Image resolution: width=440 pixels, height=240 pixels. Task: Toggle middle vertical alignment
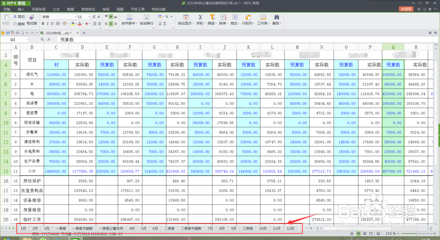click(x=111, y=17)
